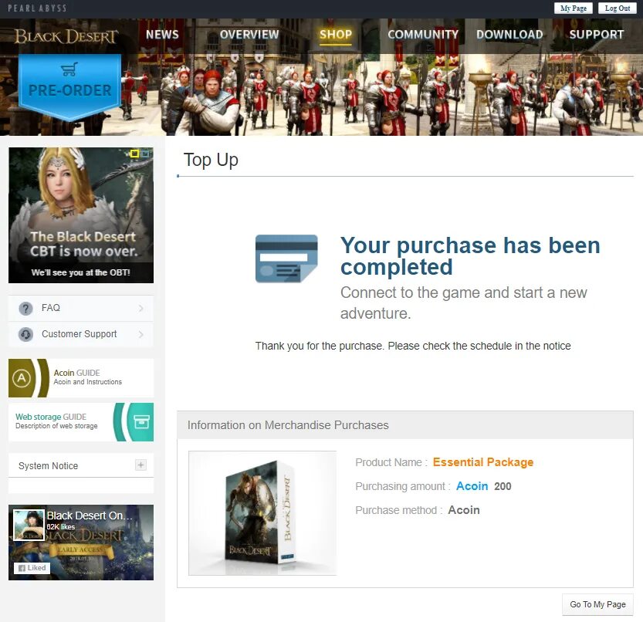643x622 pixels.
Task: Click the Acoin 200 purchasing amount
Action: tap(484, 486)
